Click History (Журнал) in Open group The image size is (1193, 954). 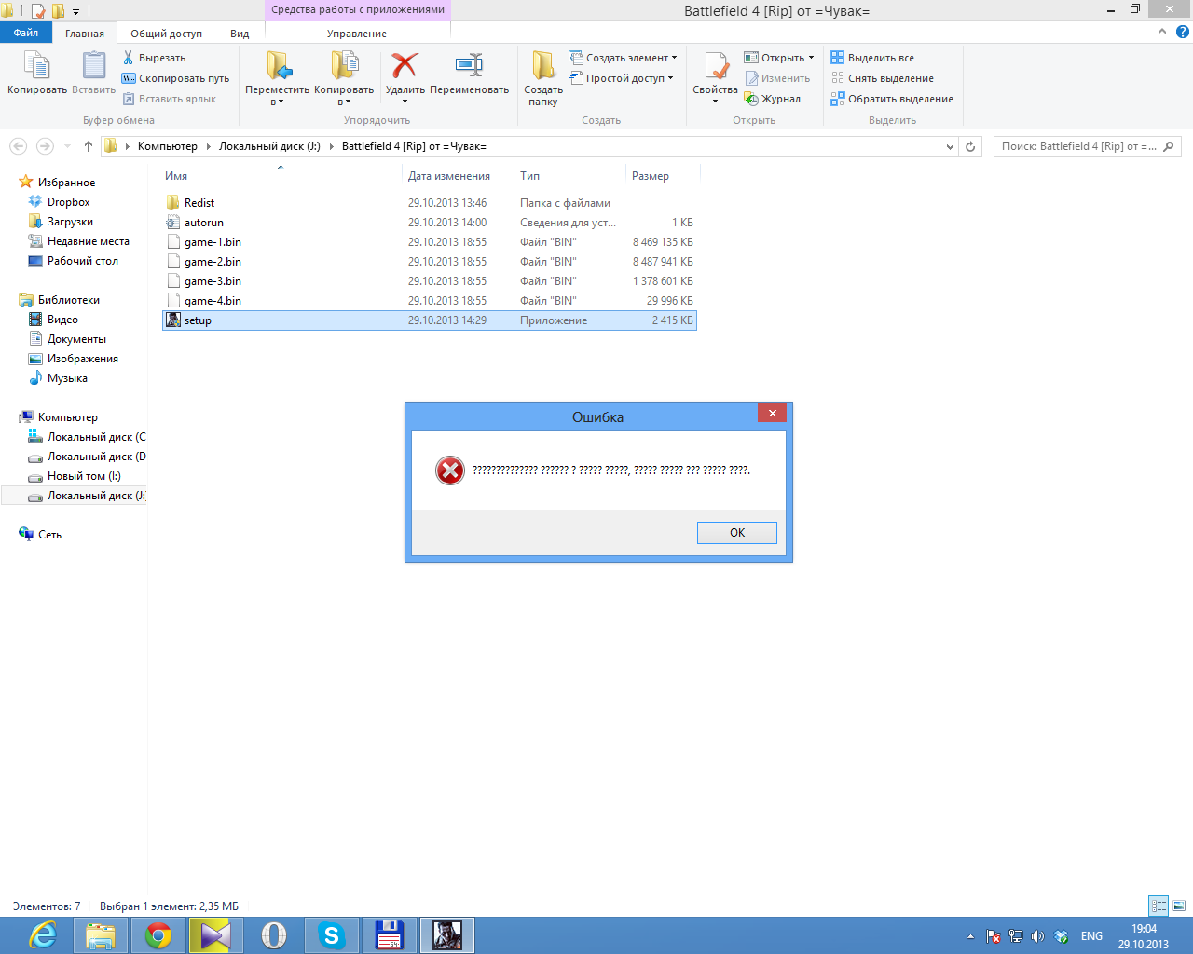pos(773,99)
